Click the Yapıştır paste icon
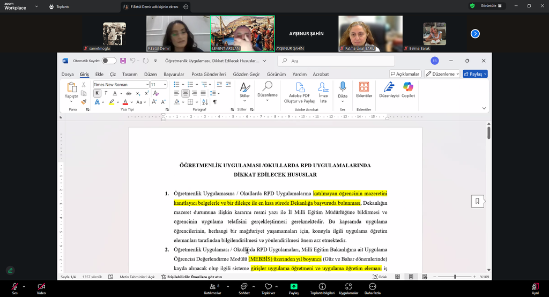549x297 pixels. click(71, 89)
